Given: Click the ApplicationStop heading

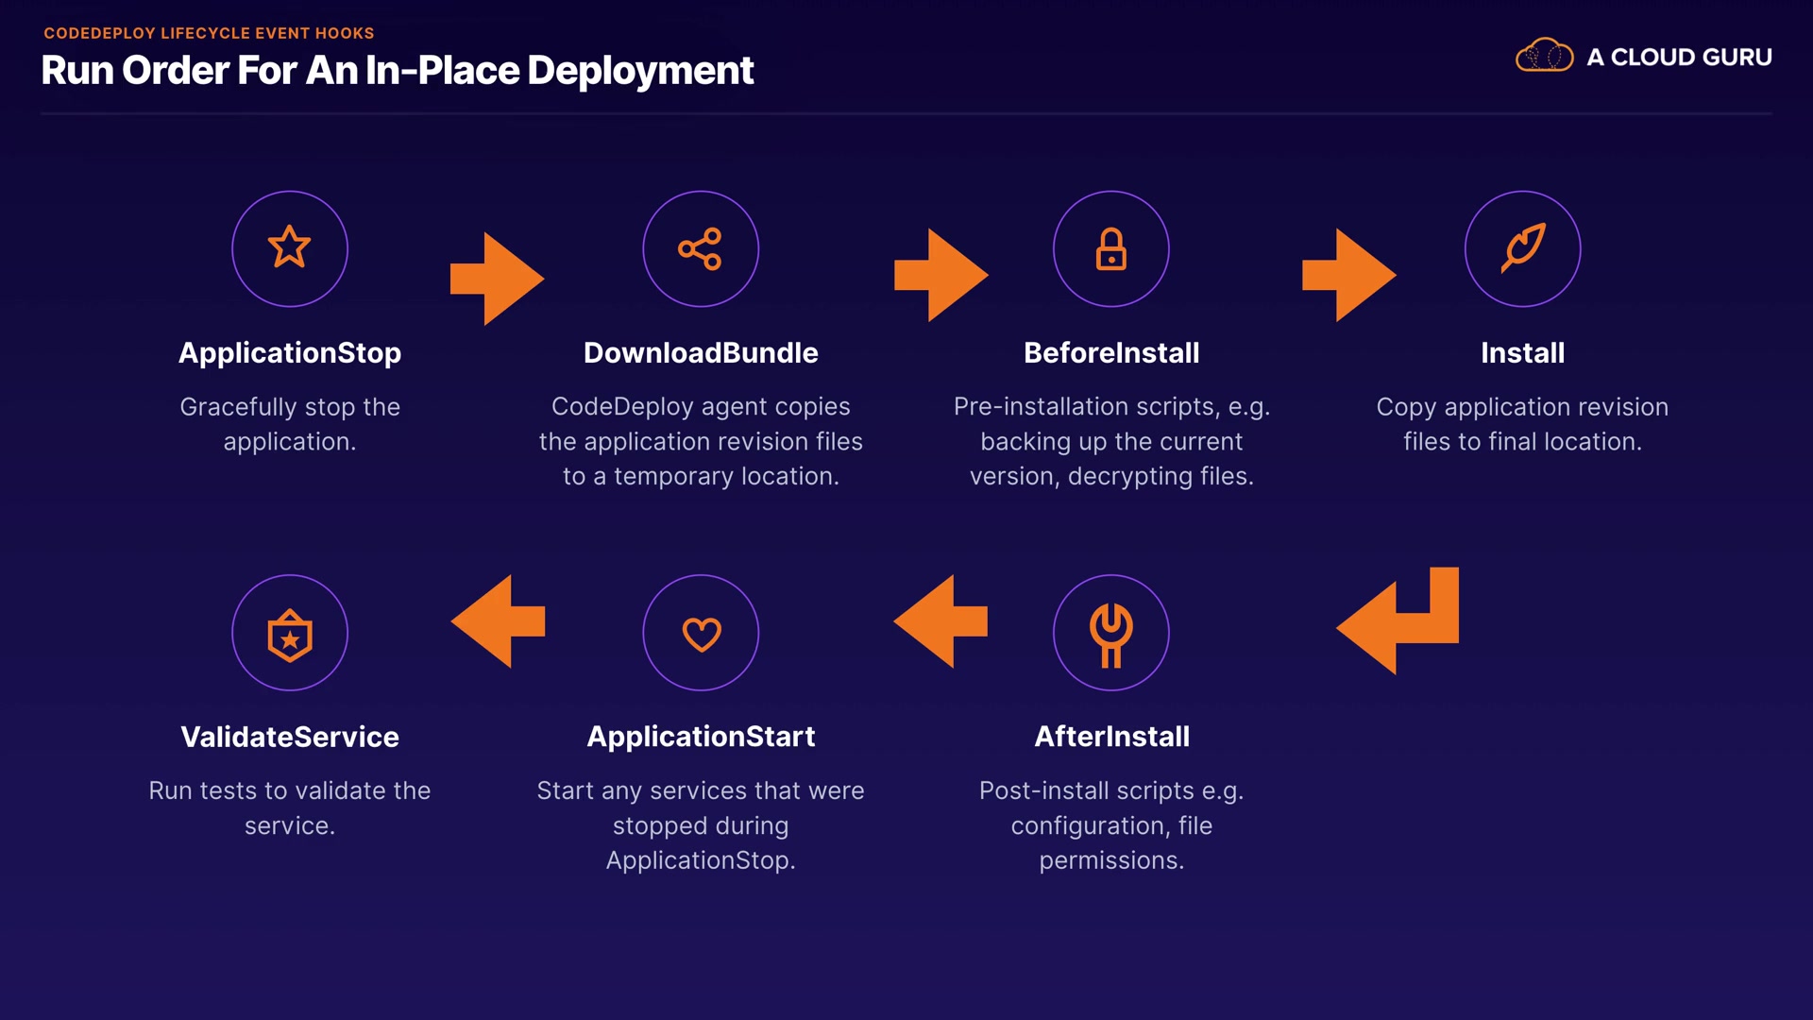Looking at the screenshot, I should (x=290, y=352).
